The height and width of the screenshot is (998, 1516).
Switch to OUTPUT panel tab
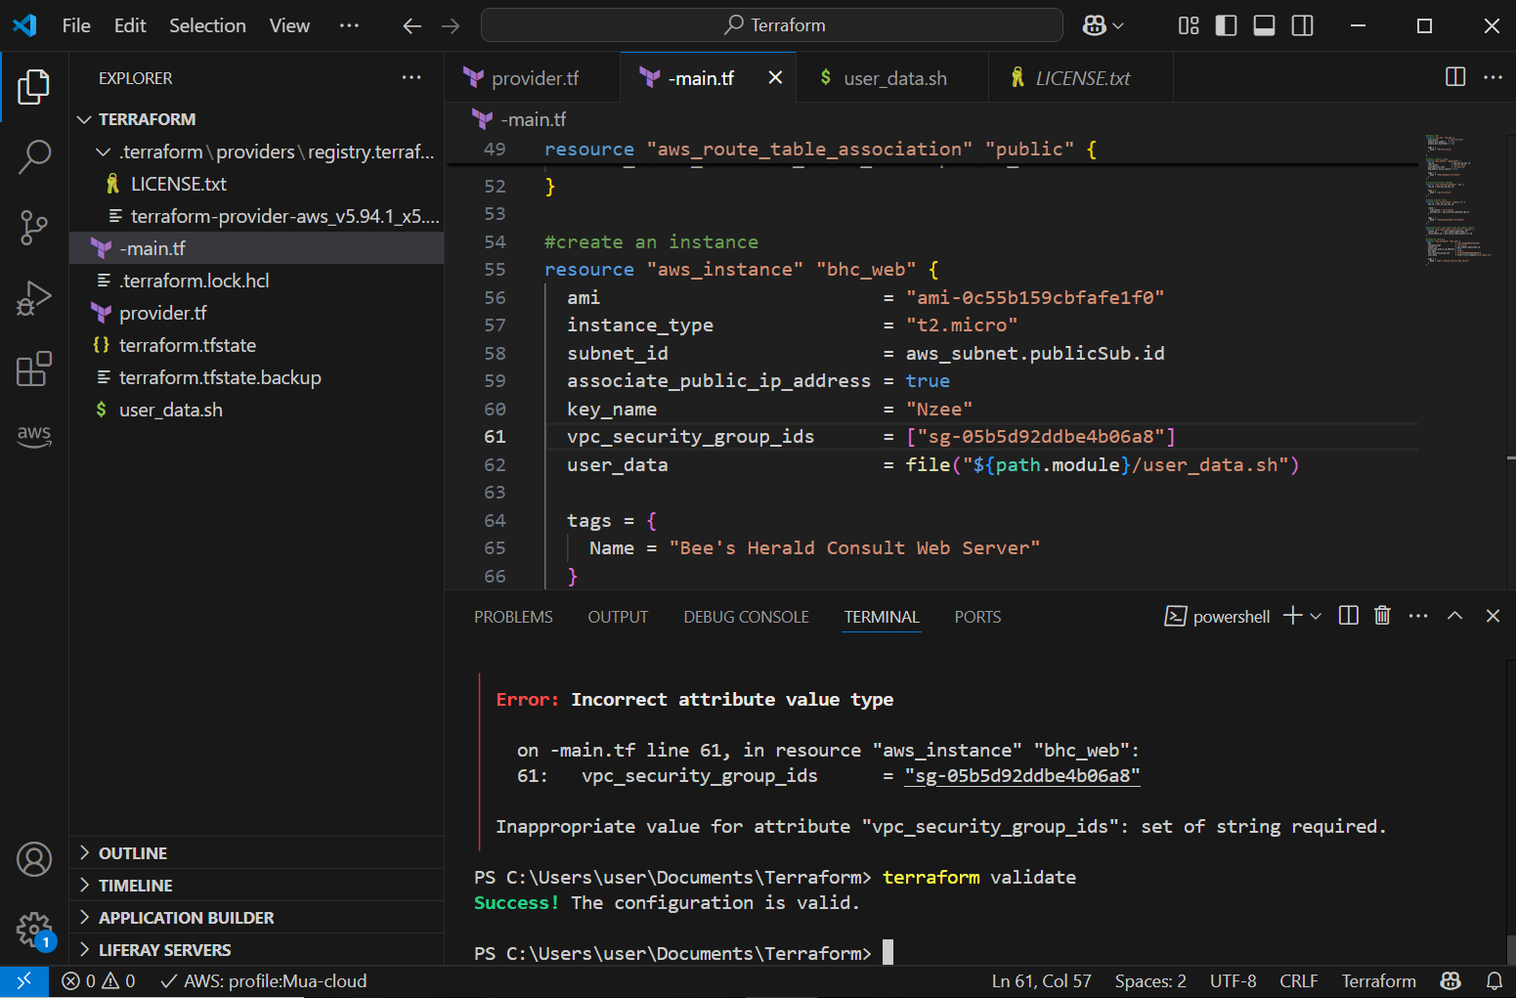618,617
